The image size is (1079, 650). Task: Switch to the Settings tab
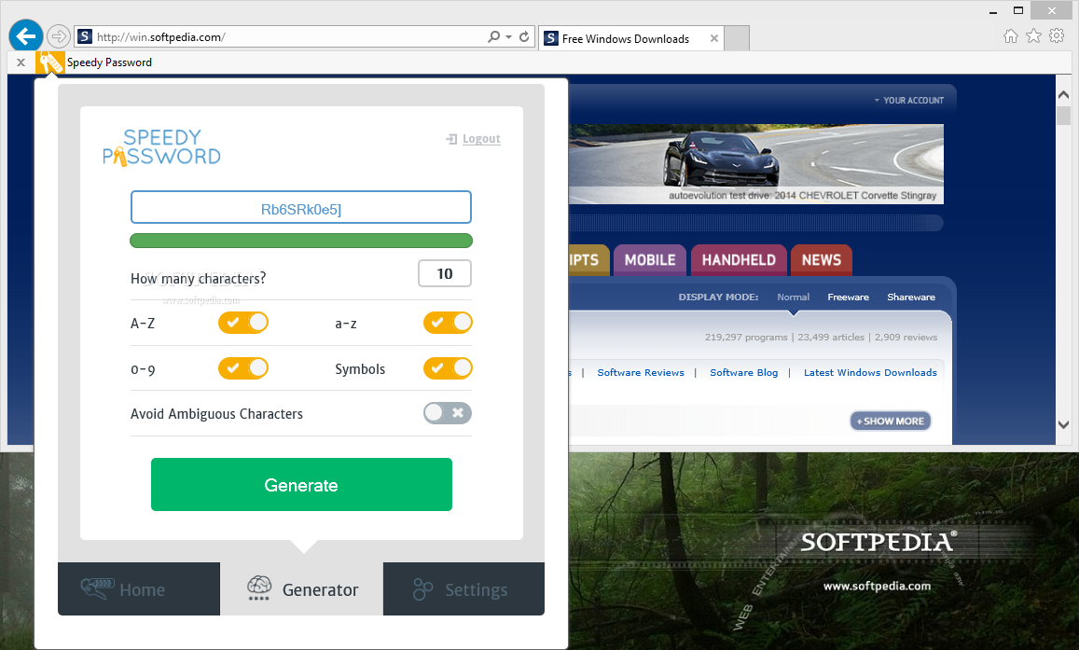[463, 588]
